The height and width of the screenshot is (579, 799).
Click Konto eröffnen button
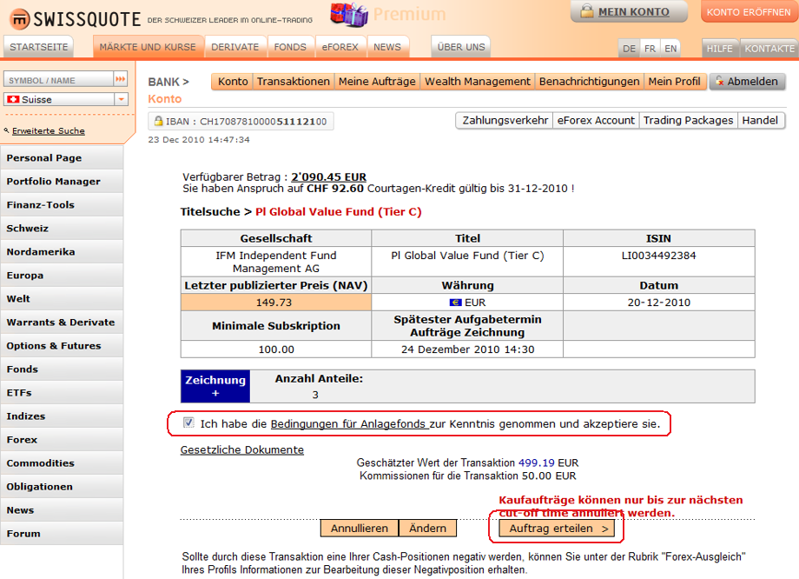pos(749,11)
